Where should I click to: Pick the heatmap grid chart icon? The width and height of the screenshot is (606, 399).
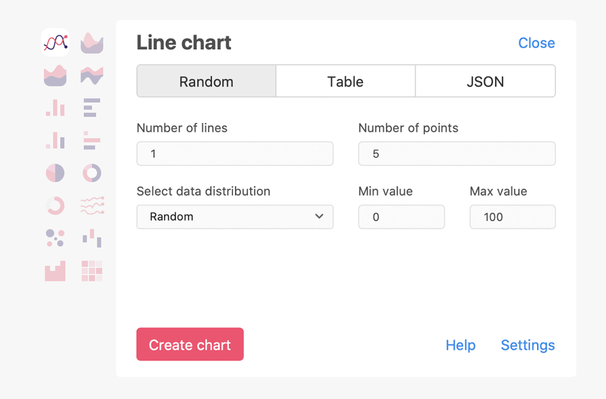tap(92, 270)
